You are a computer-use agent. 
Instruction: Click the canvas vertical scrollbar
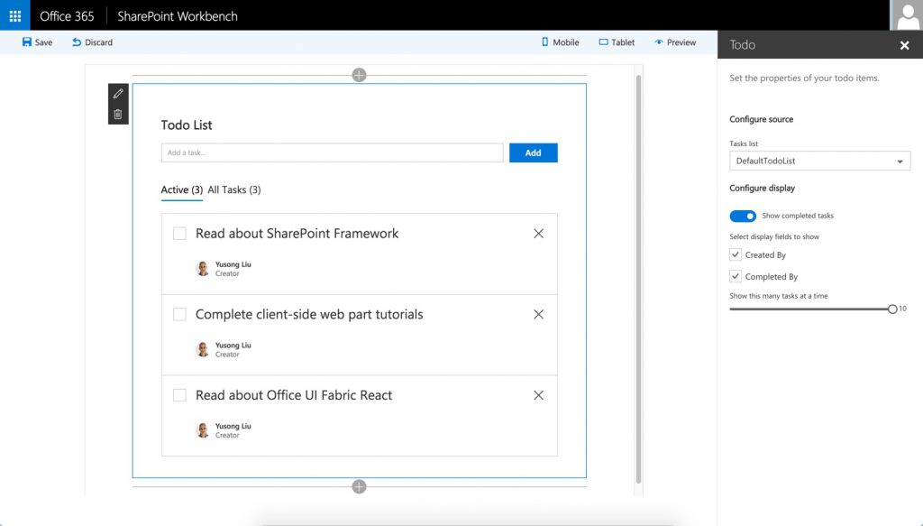[639, 279]
